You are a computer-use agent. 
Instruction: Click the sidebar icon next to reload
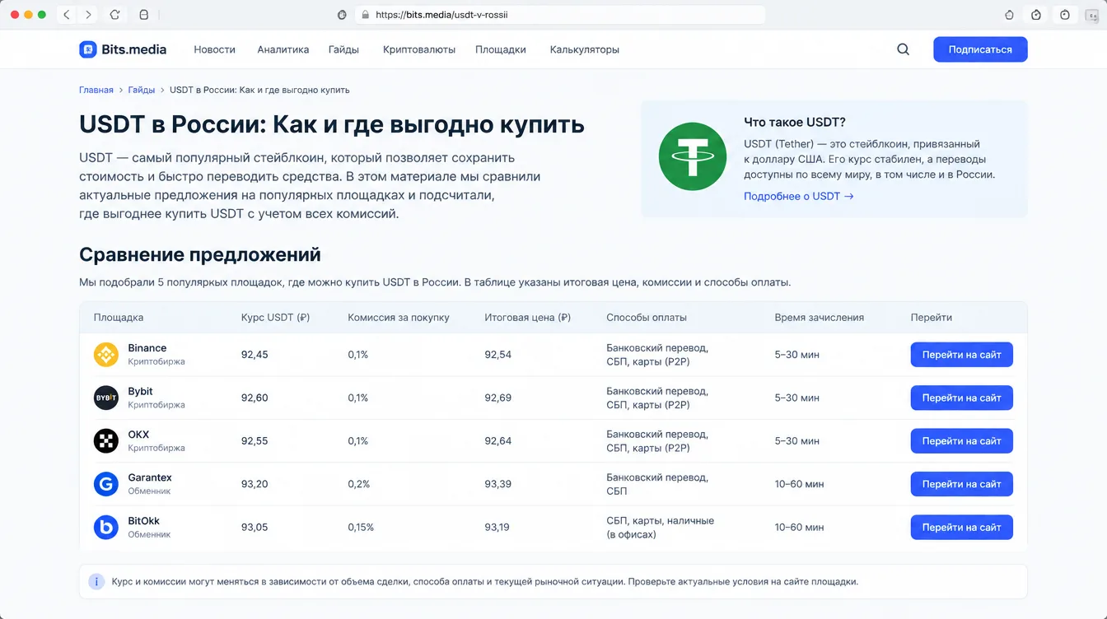[x=144, y=15]
